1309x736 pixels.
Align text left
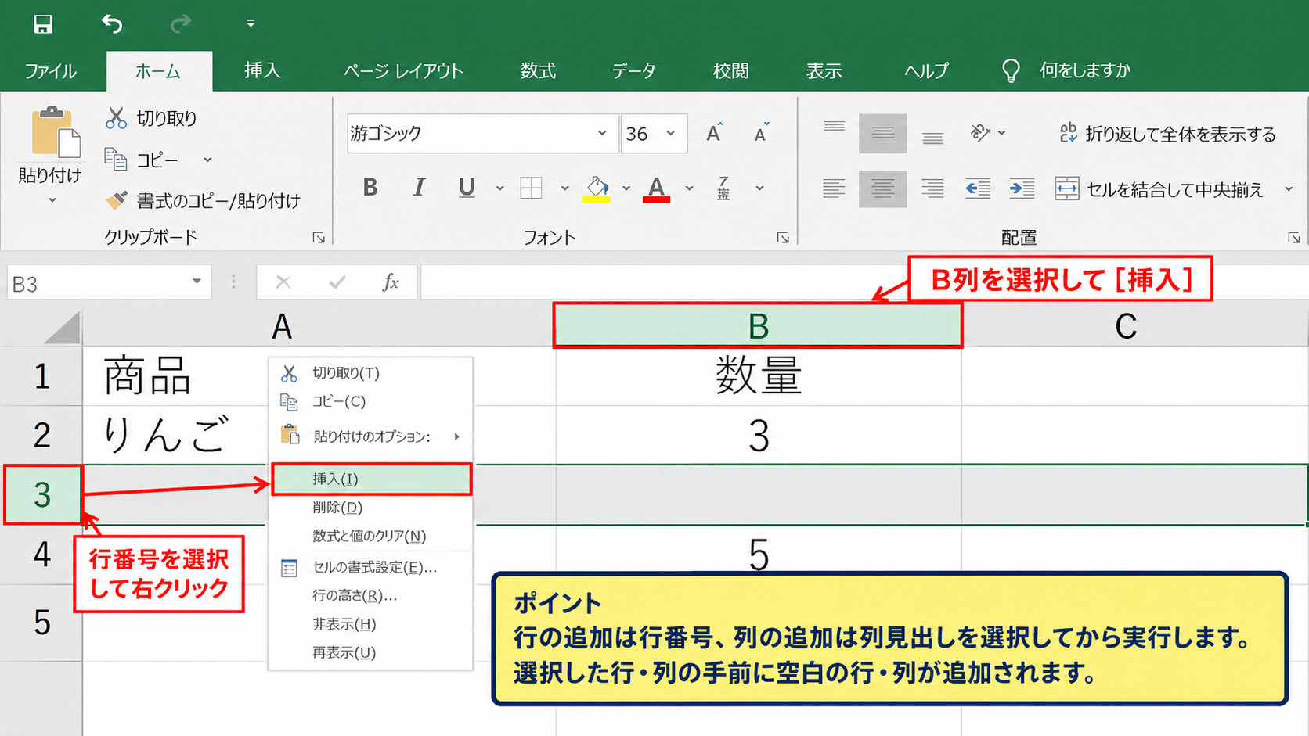click(x=834, y=188)
